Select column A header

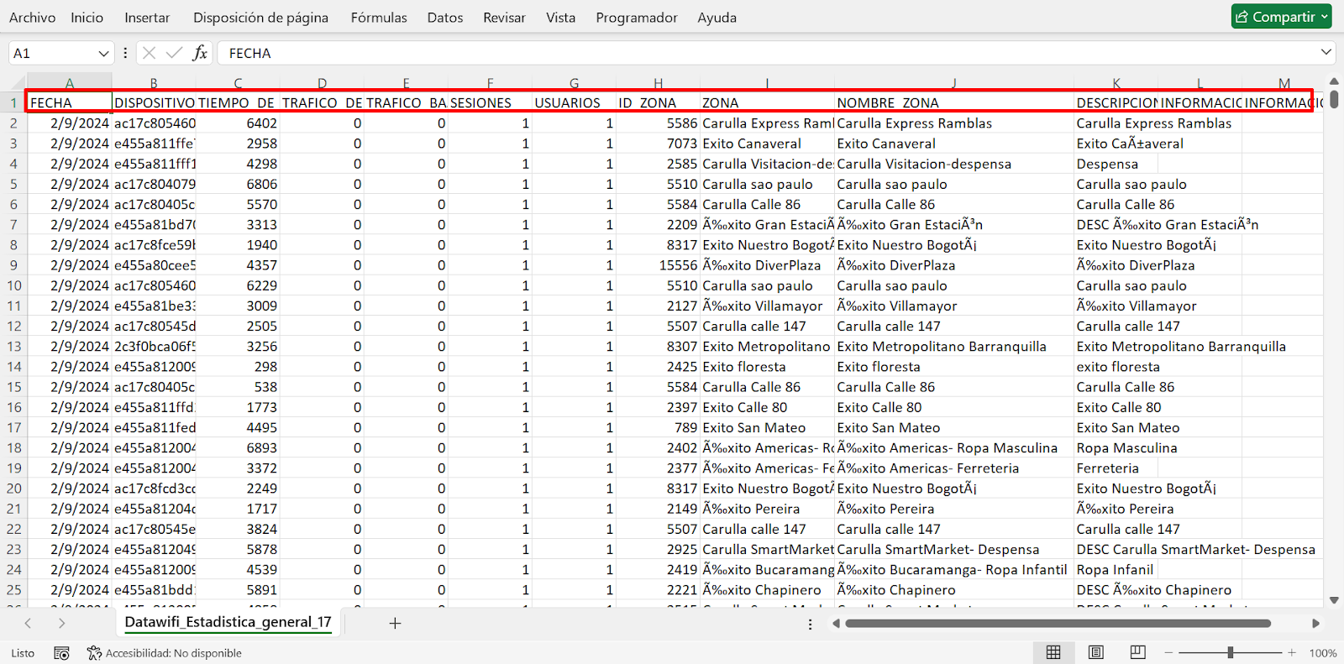click(70, 83)
